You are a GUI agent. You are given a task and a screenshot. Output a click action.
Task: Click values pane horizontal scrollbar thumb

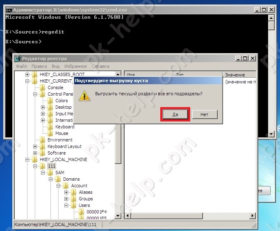point(166,216)
